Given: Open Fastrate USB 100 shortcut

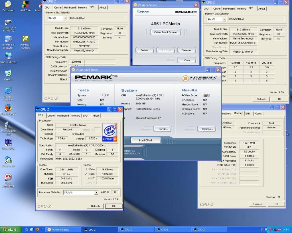Looking at the screenshot, I should coord(8,129).
